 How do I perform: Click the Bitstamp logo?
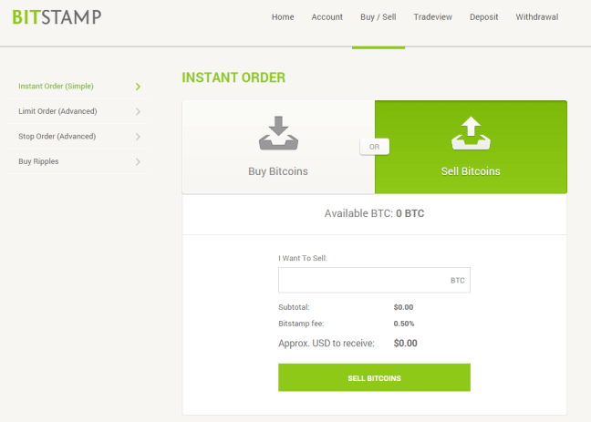pos(57,17)
